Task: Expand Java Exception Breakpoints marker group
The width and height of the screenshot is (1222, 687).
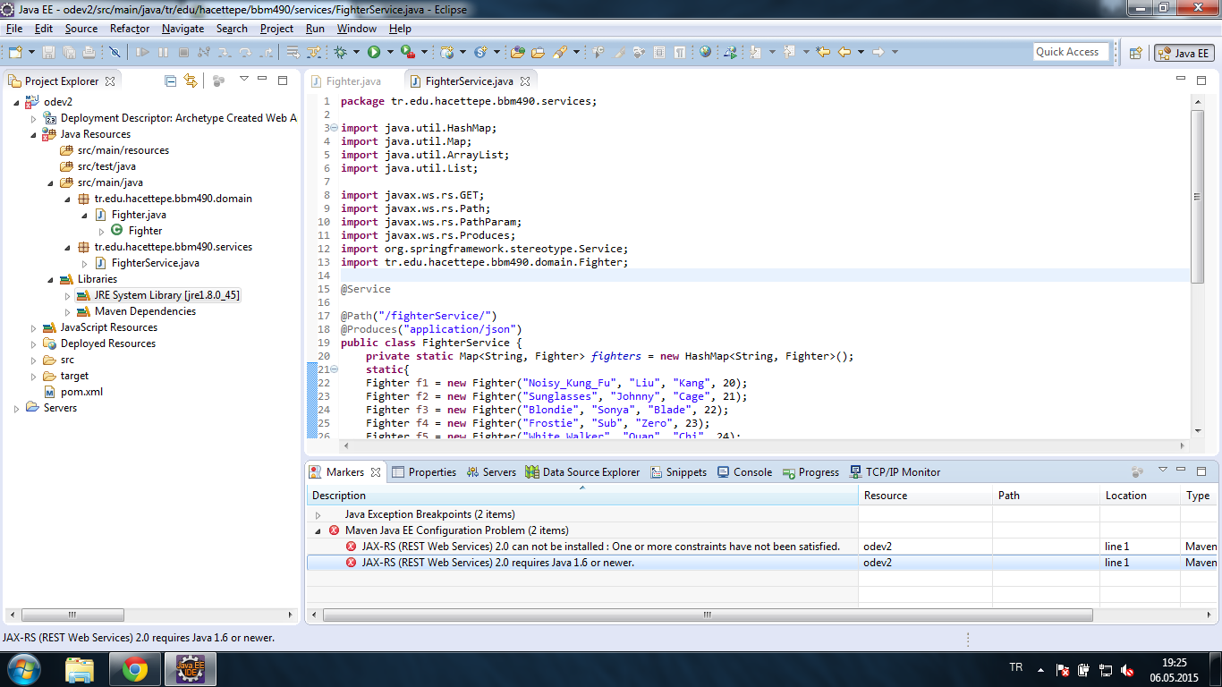Action: [318, 515]
